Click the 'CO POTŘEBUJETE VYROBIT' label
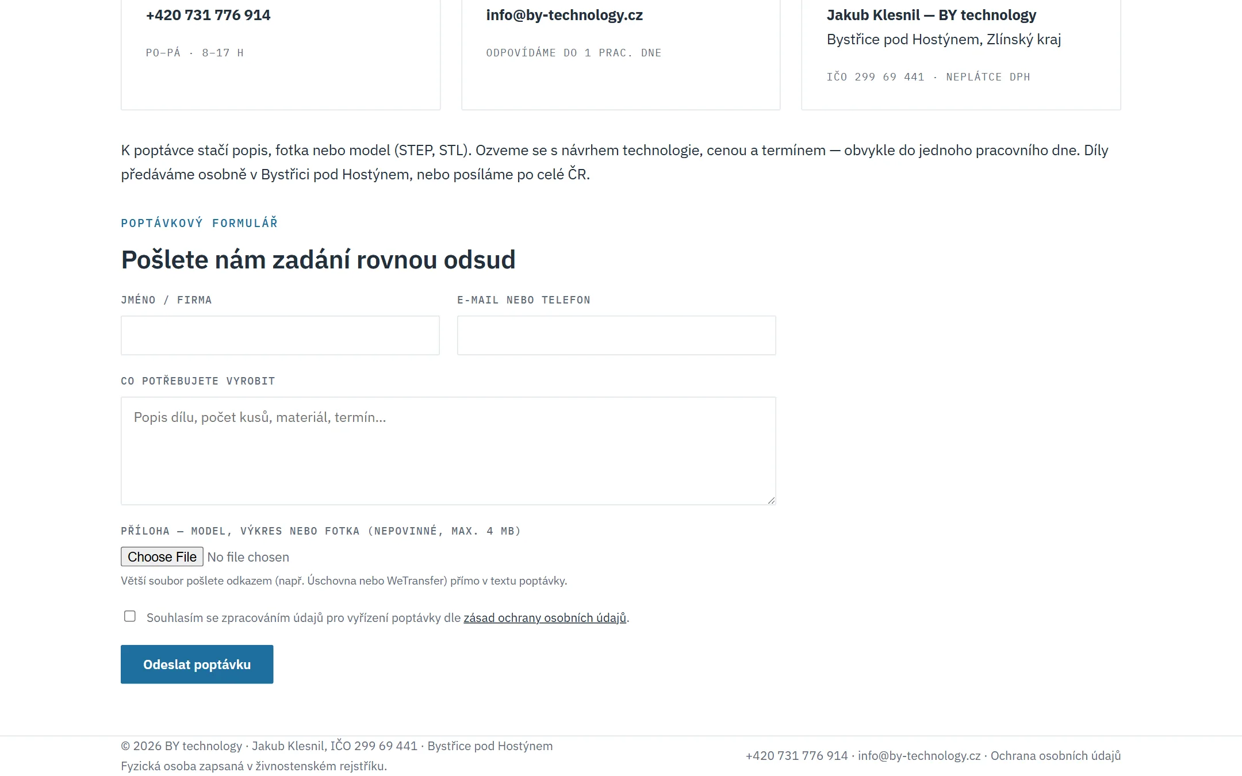The width and height of the screenshot is (1242, 776). point(198,381)
